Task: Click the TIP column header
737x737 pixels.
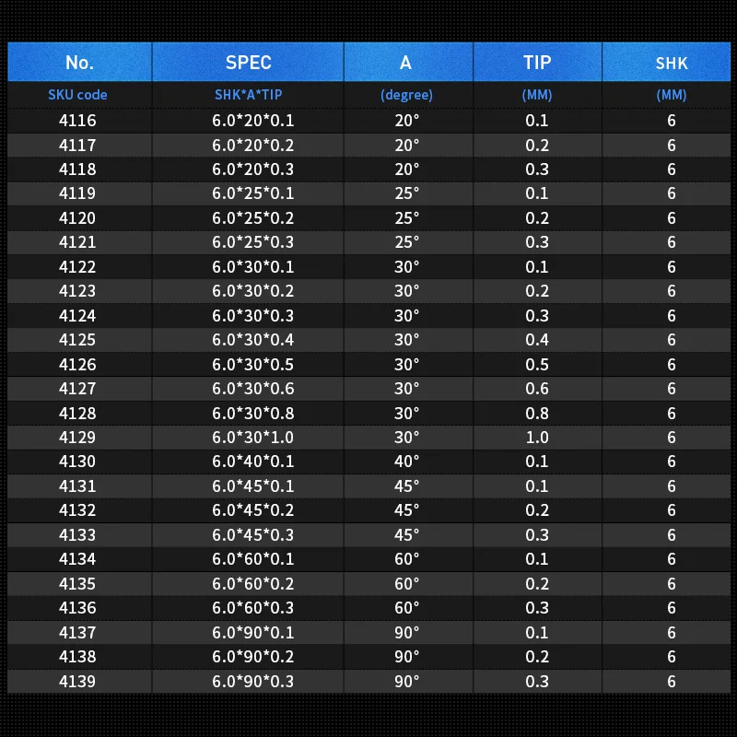Action: coord(536,63)
